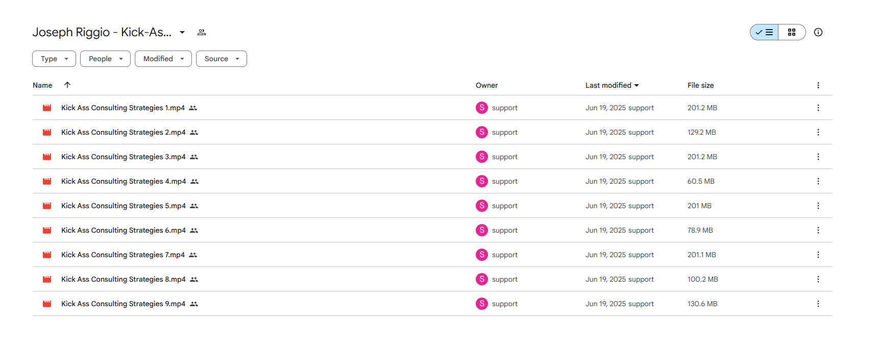Open more actions for Strategies 6.mp4 row
This screenshot has height=344, width=878.
pyautogui.click(x=818, y=230)
